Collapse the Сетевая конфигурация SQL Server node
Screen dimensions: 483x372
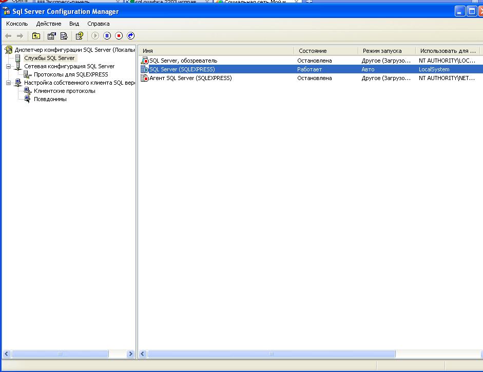point(9,66)
